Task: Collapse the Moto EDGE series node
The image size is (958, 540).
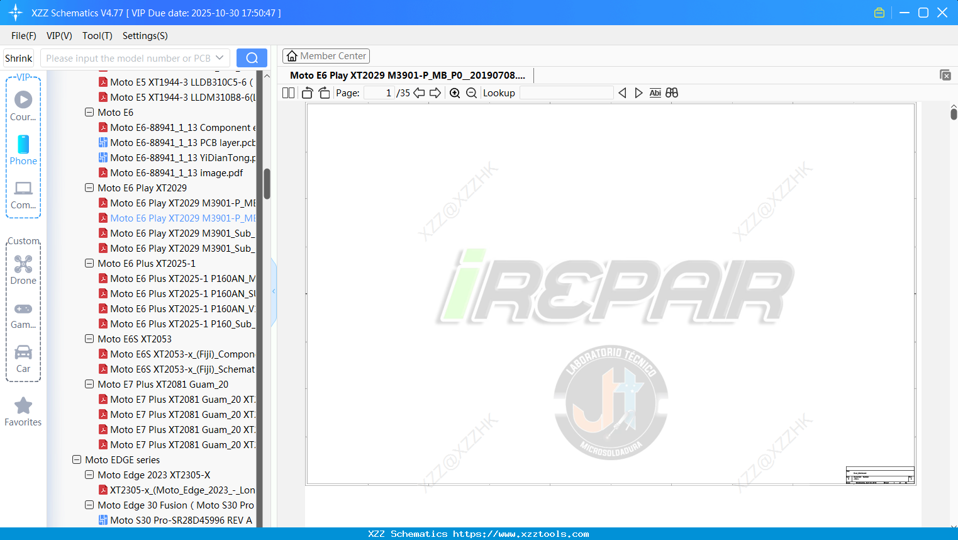Action: point(77,459)
